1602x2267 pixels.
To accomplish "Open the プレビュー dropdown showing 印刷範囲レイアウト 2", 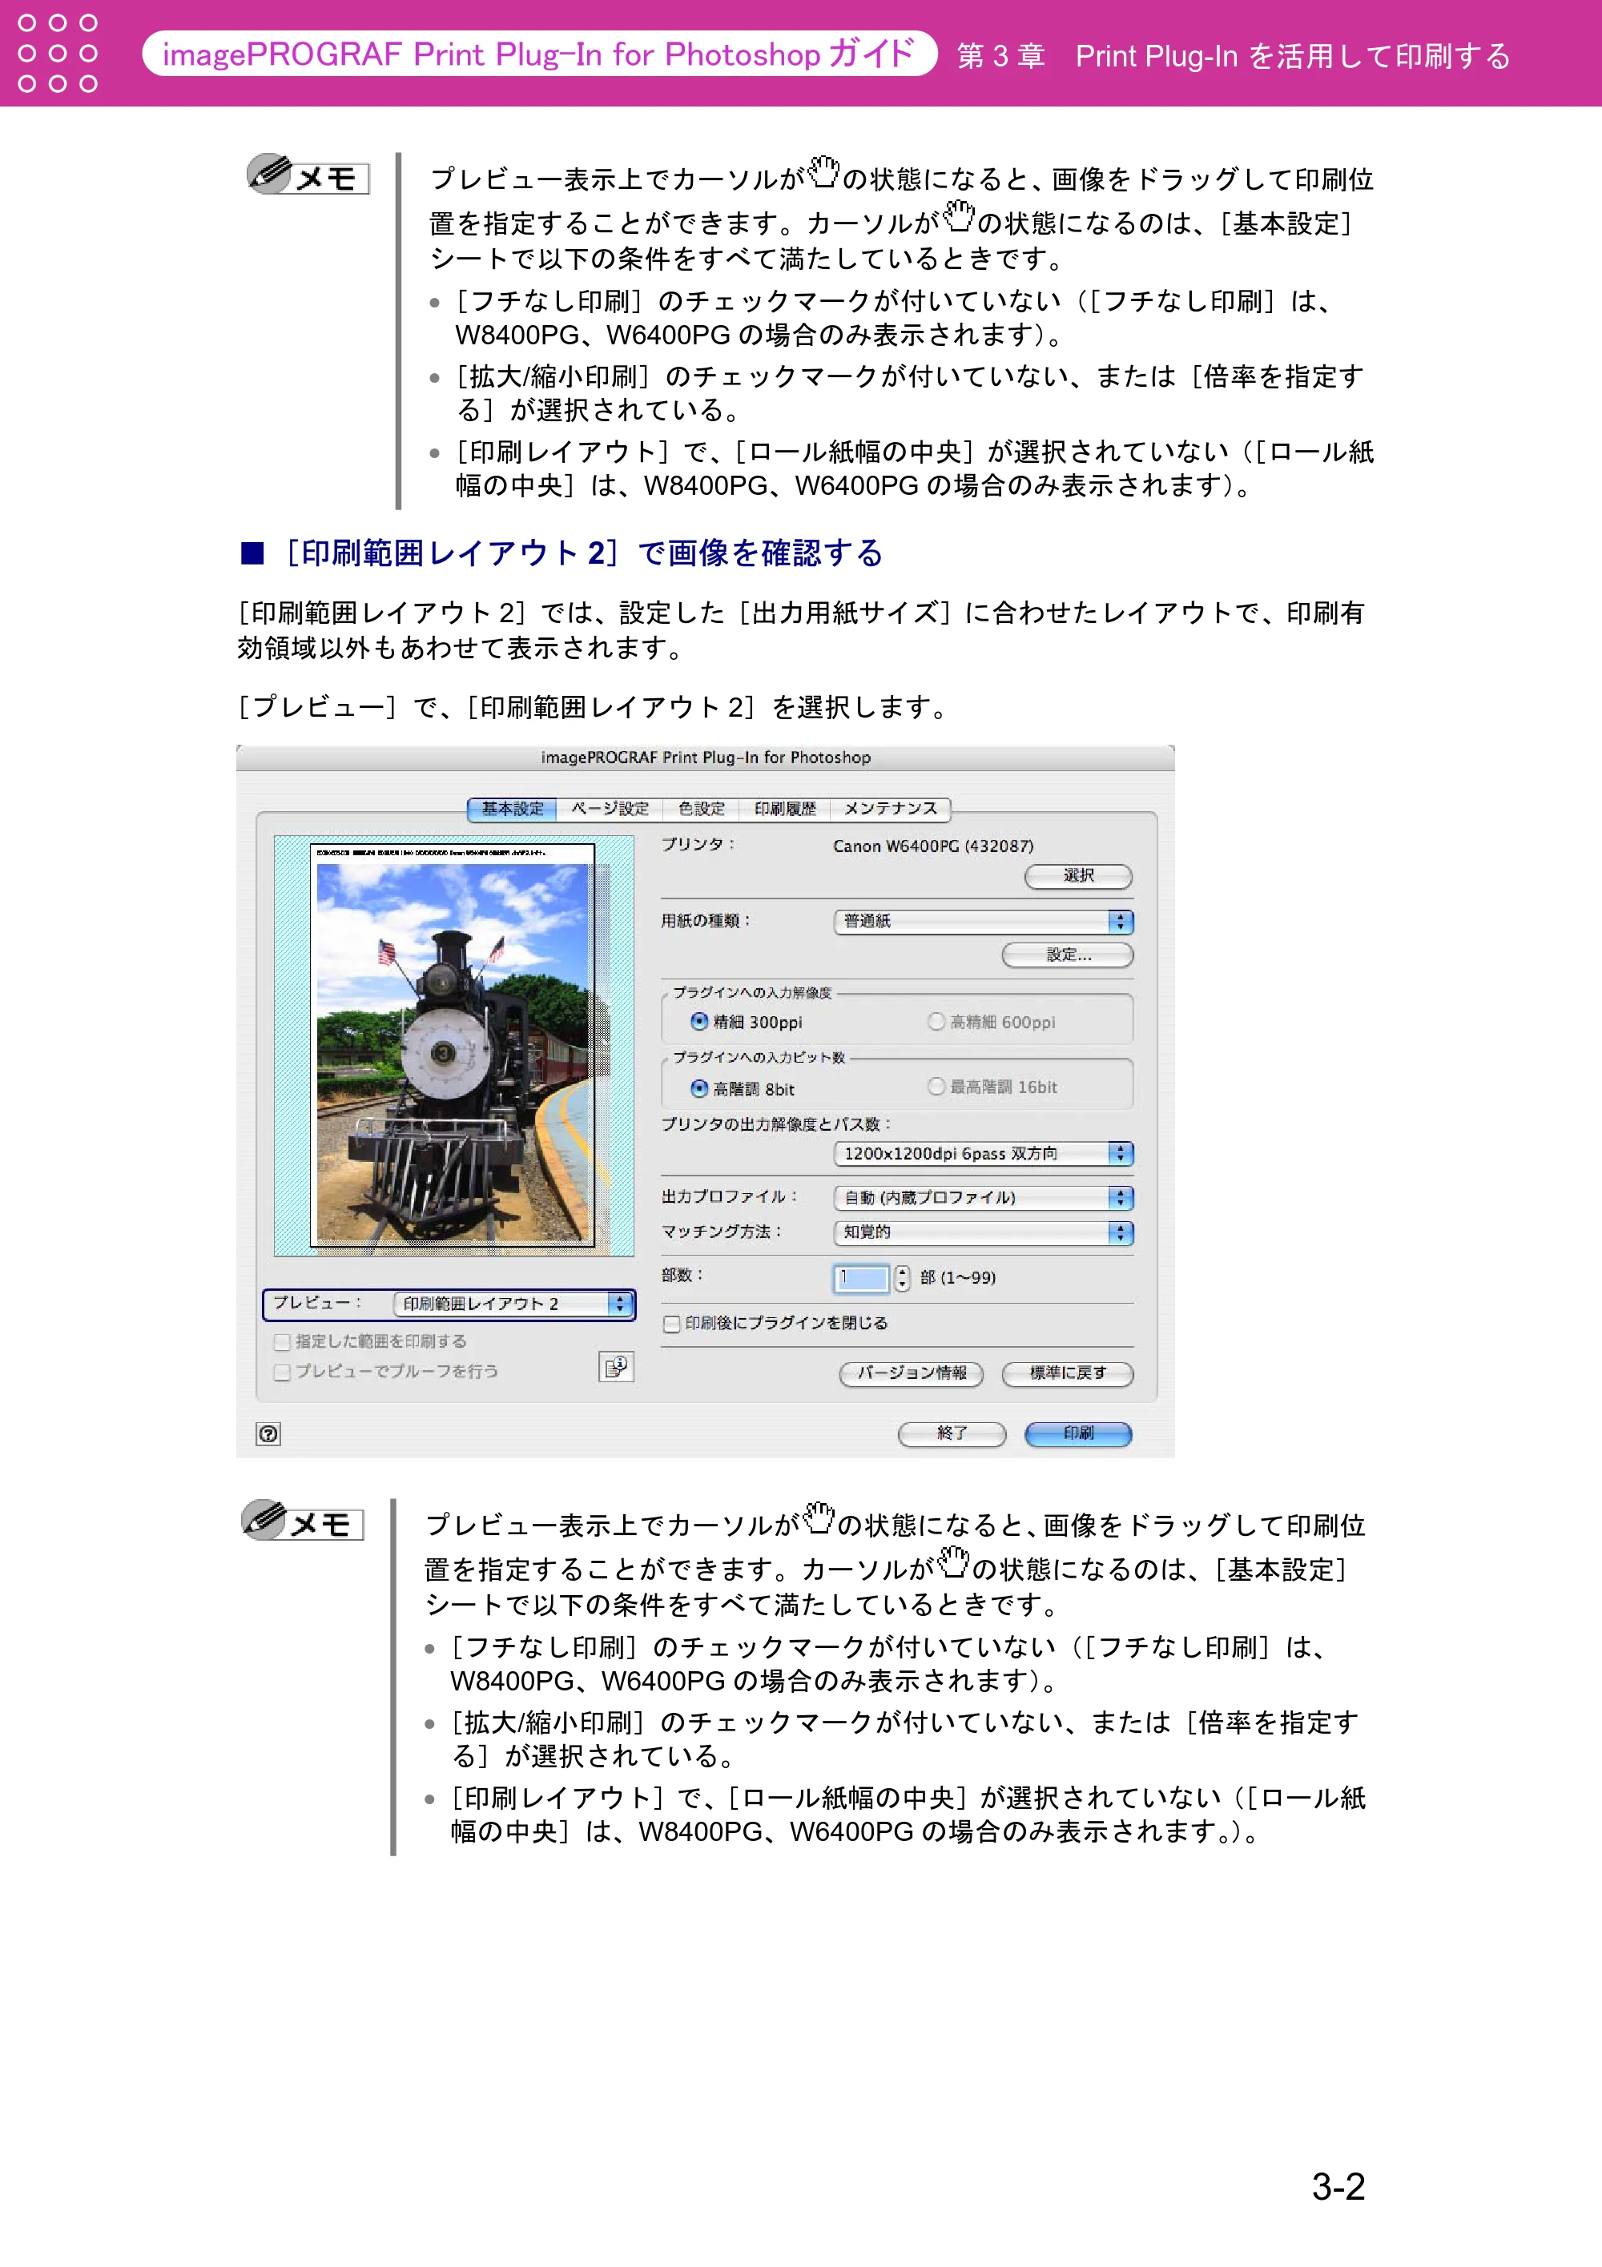I will 513,1304.
